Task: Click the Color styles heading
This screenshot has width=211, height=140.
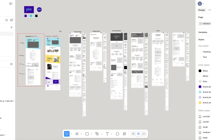Action: tap(204, 65)
